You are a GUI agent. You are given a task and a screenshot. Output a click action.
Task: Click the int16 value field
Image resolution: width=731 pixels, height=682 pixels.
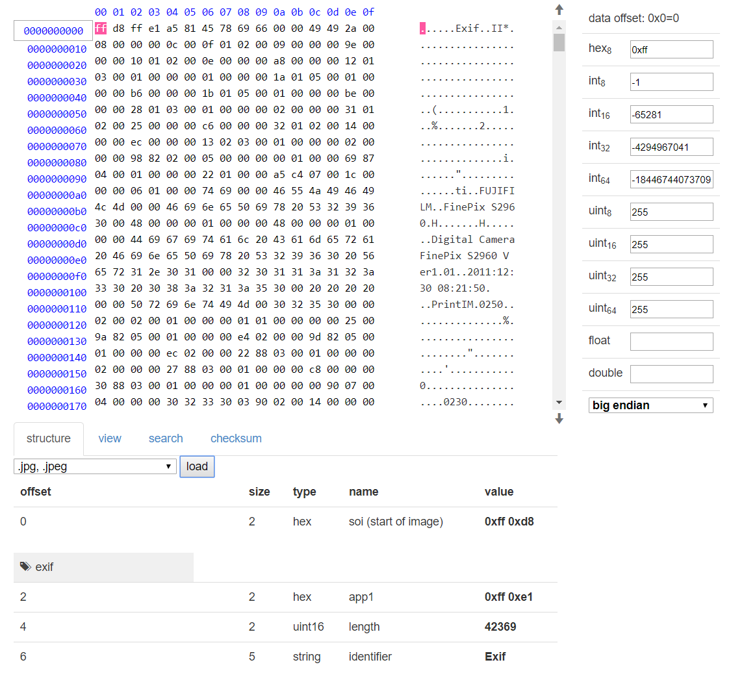tap(671, 114)
